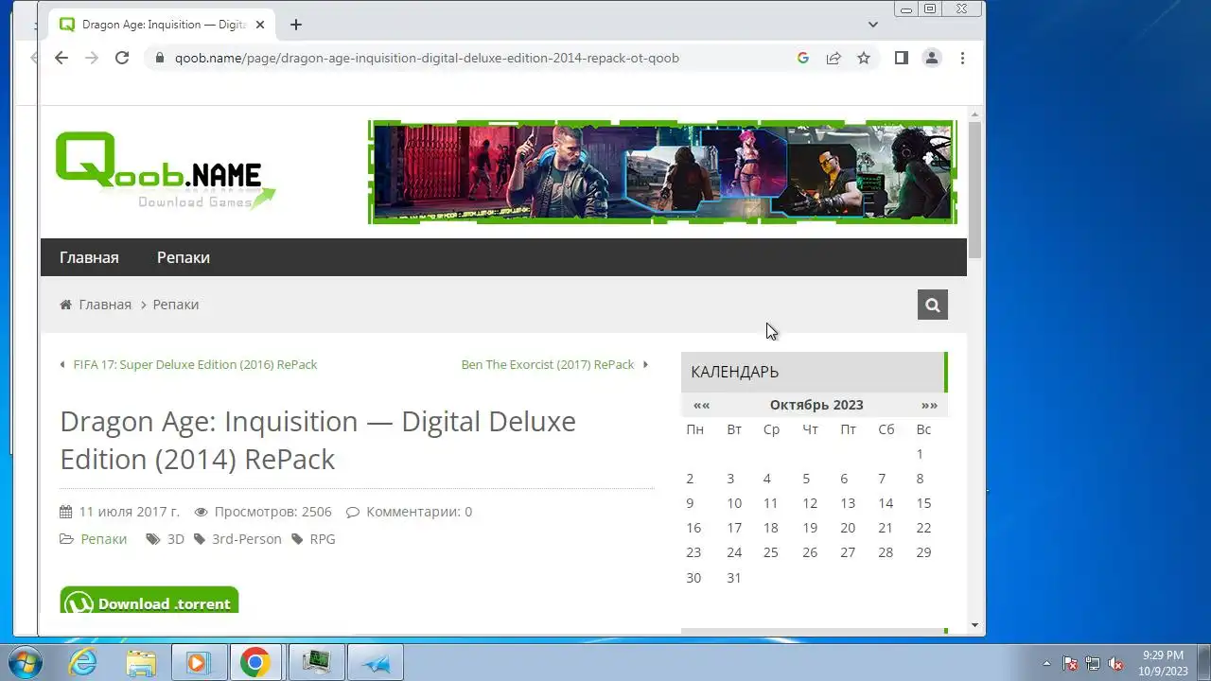Go to previous month in the calendar
This screenshot has height=681, width=1211.
701,405
